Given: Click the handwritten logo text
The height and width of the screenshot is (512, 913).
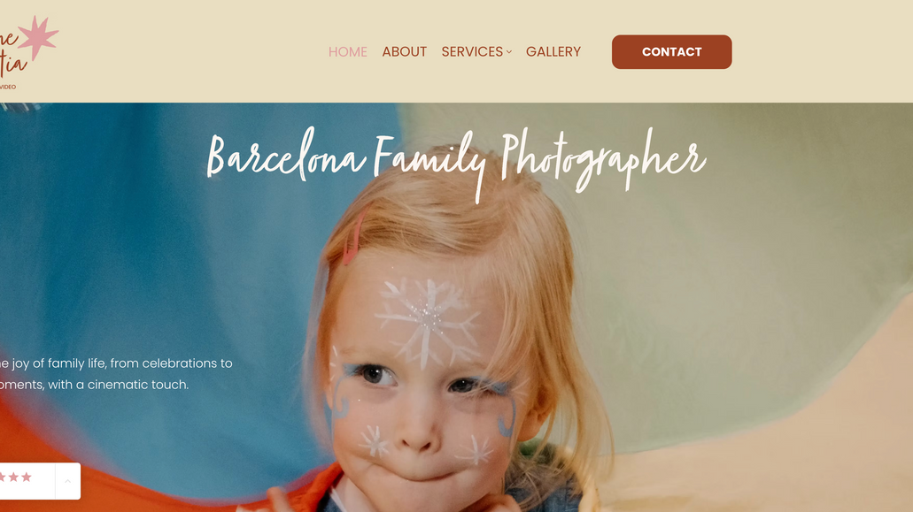Looking at the screenshot, I should [12, 53].
